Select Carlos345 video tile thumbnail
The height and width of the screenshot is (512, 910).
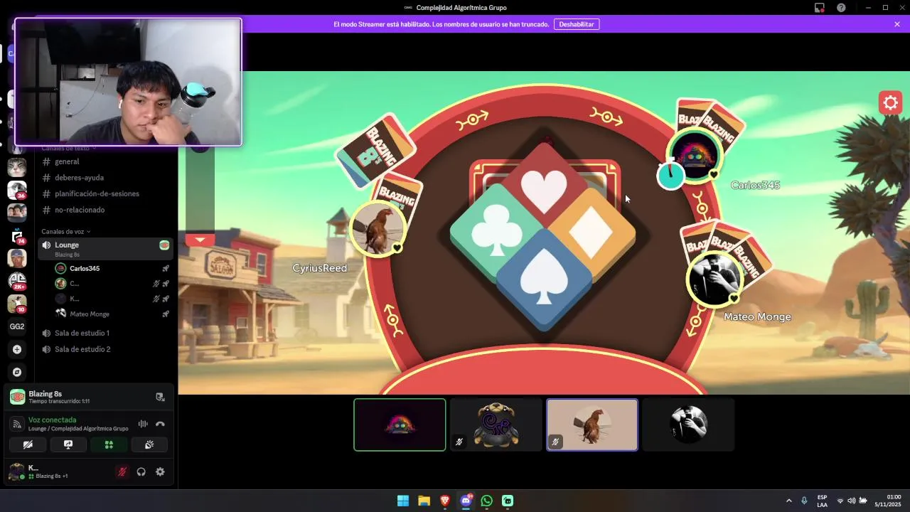400,425
